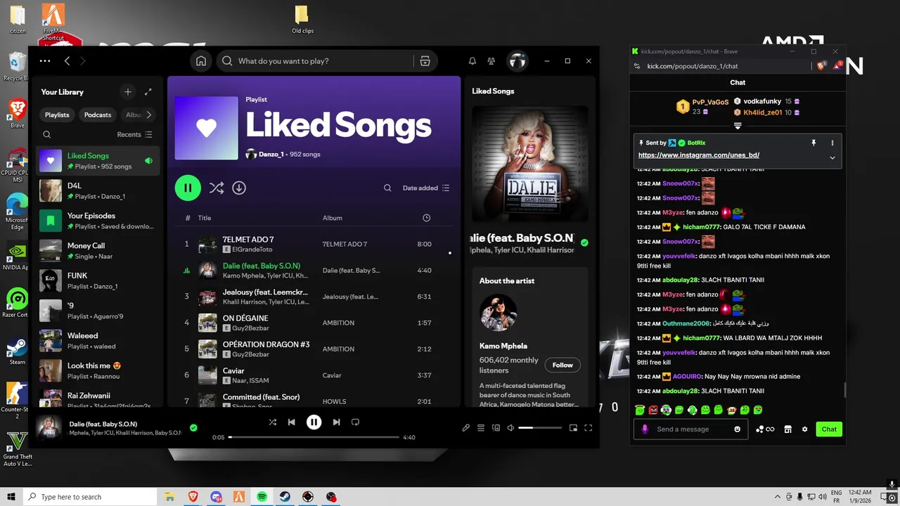Viewport: 900px width, 506px height.
Task: Collapse the chat leaderboard with the arrow
Action: (x=738, y=126)
